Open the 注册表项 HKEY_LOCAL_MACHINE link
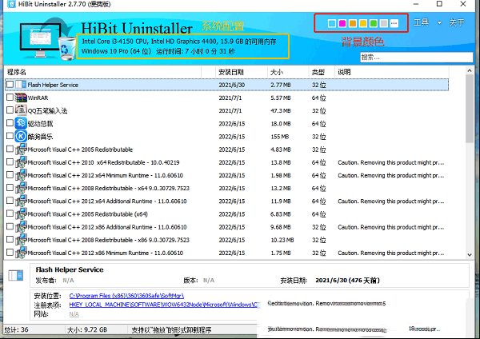 coord(164,305)
